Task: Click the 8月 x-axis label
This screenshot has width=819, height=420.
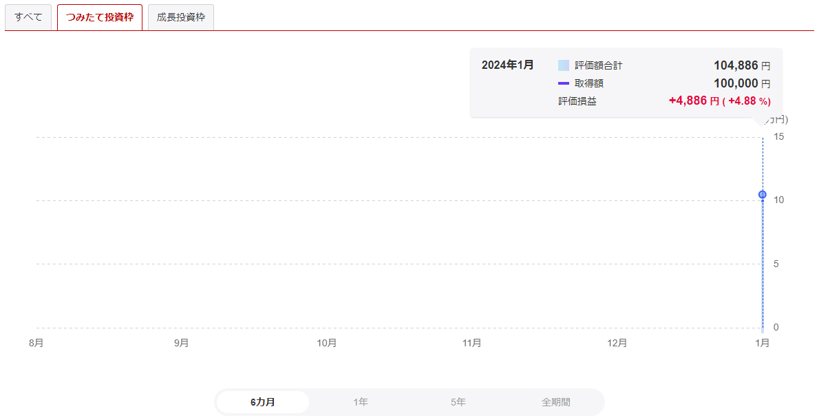Action: 36,343
